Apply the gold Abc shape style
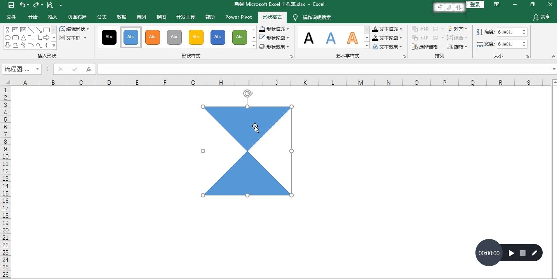 (x=196, y=37)
